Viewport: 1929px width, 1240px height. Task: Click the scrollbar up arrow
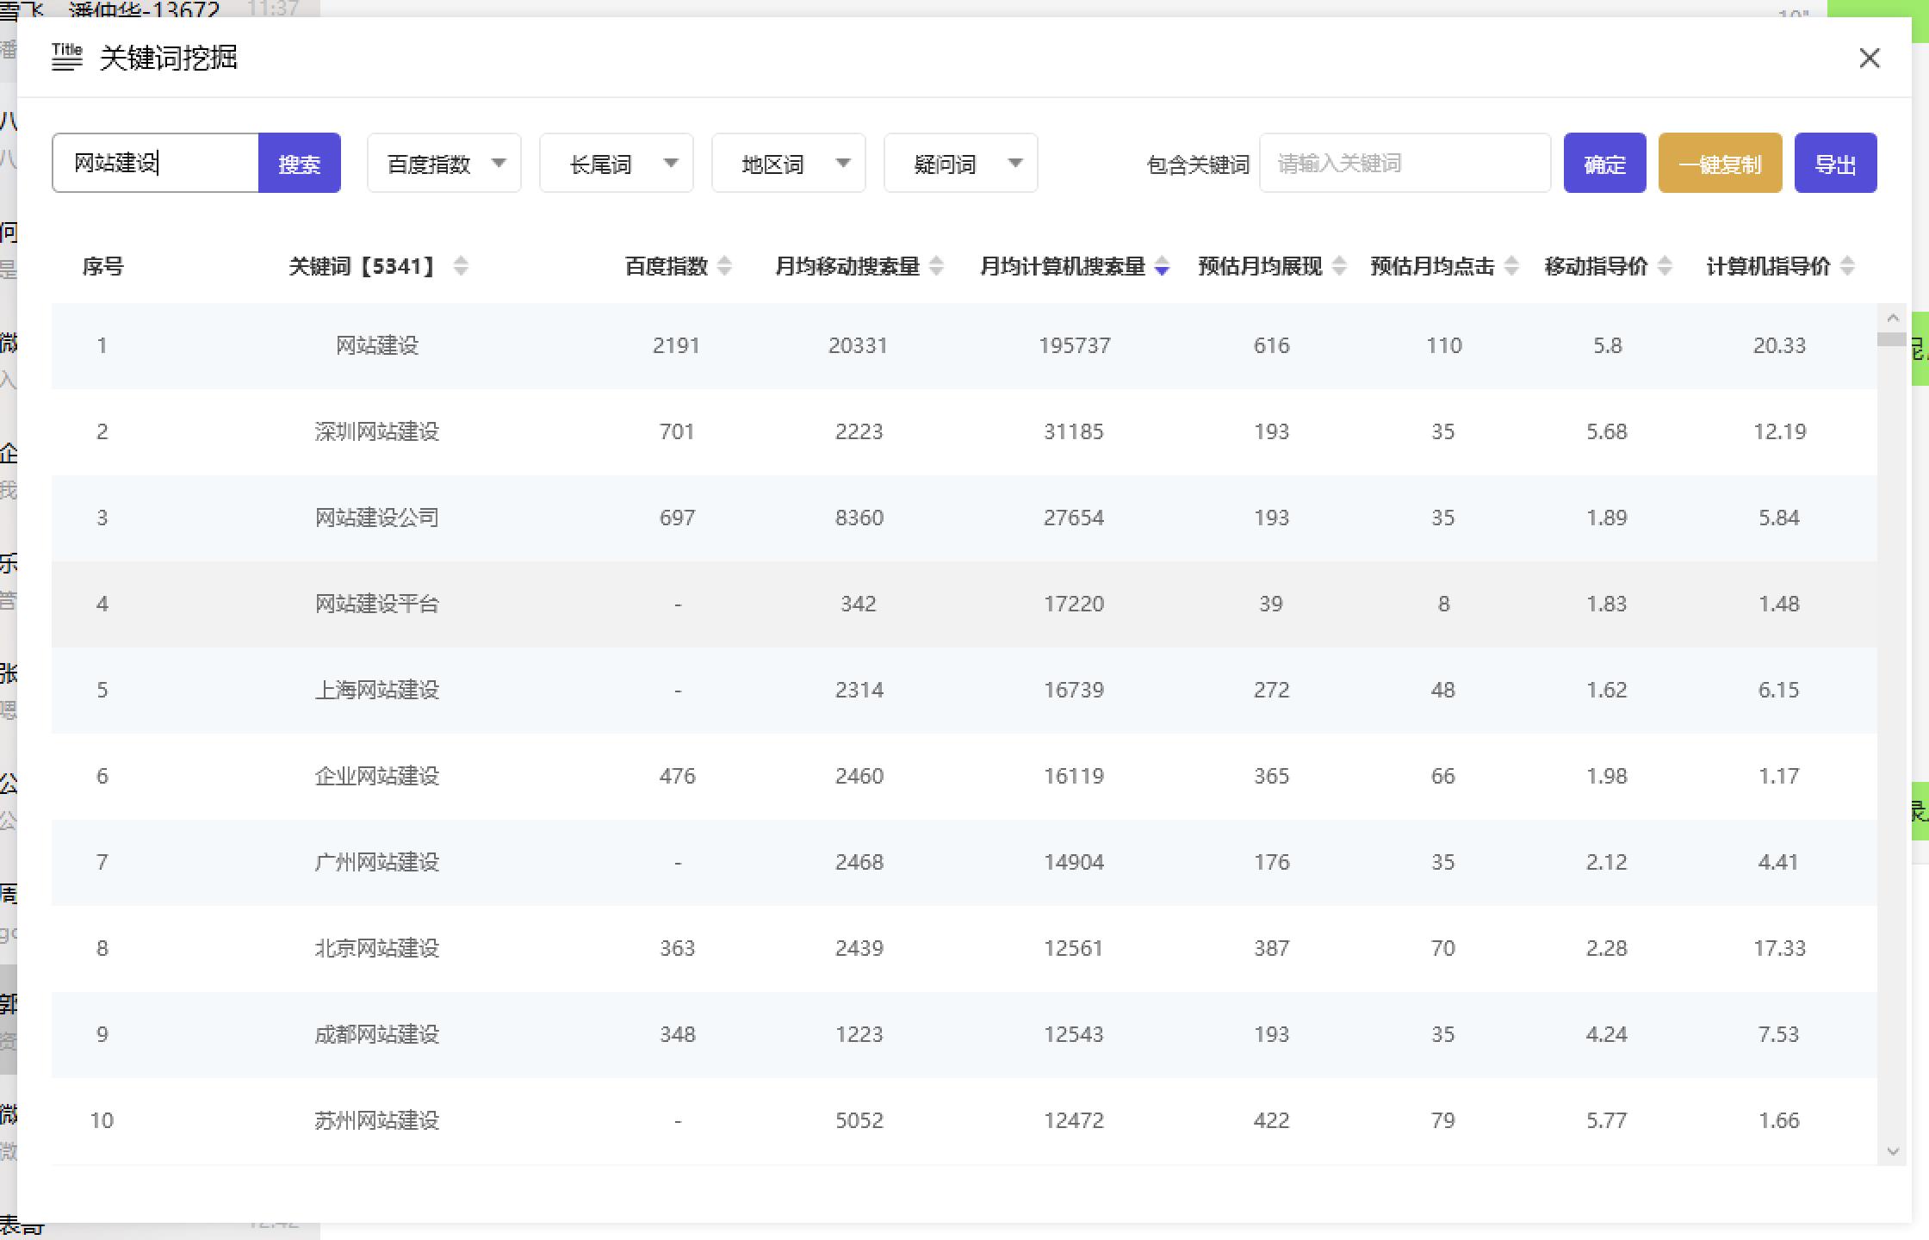[x=1893, y=318]
